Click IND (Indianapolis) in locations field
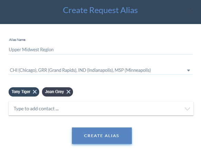Image resolution: width=201 pixels, height=168 pixels. [96, 70]
